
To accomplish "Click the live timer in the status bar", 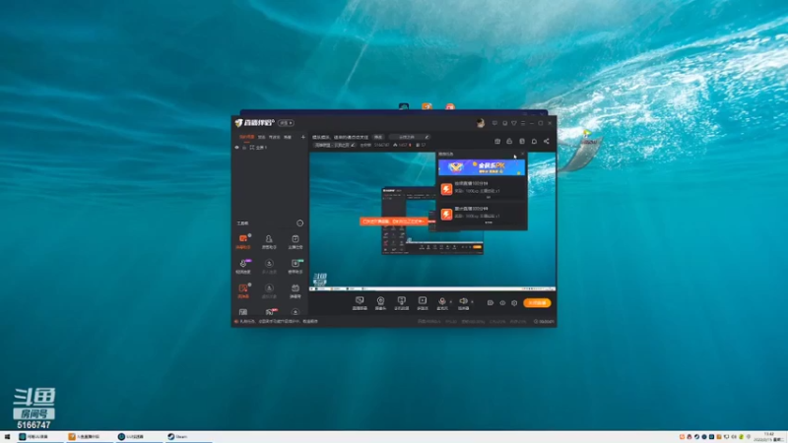I will coord(544,322).
